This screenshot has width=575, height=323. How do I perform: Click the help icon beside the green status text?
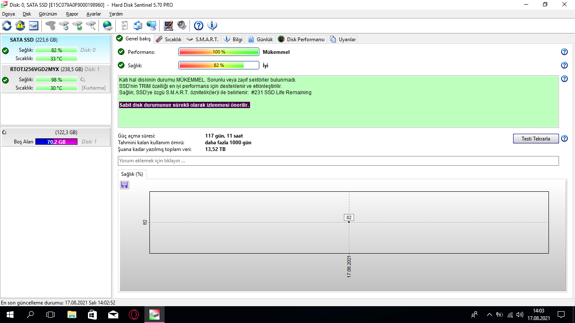[x=564, y=79]
